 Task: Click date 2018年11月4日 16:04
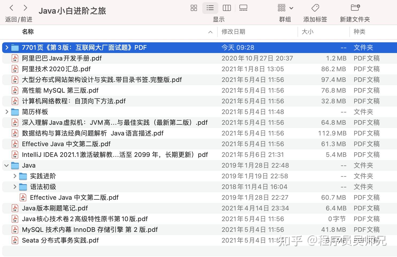(254, 187)
